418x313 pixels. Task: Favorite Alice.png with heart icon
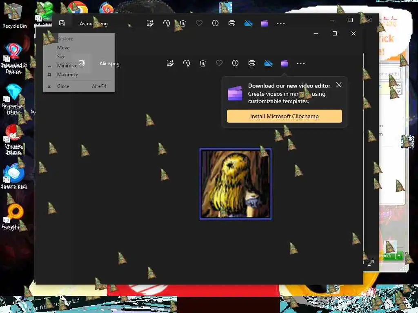219,63
